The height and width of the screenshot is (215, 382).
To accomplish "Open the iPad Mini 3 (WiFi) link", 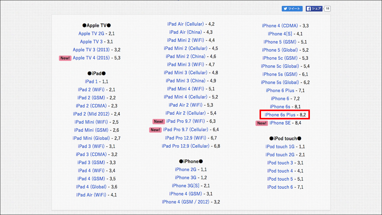I will pyautogui.click(x=186, y=64).
